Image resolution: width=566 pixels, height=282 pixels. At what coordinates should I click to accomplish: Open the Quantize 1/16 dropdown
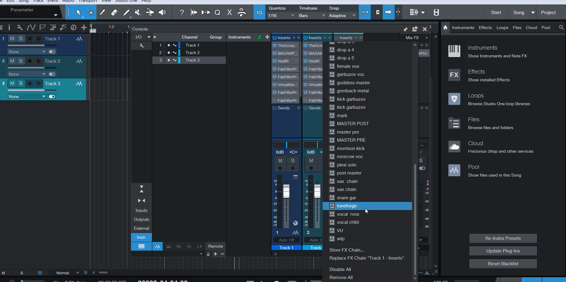(x=281, y=16)
